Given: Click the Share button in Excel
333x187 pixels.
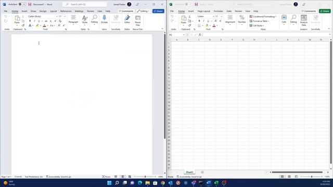Looking at the screenshot, I should (x=325, y=11).
